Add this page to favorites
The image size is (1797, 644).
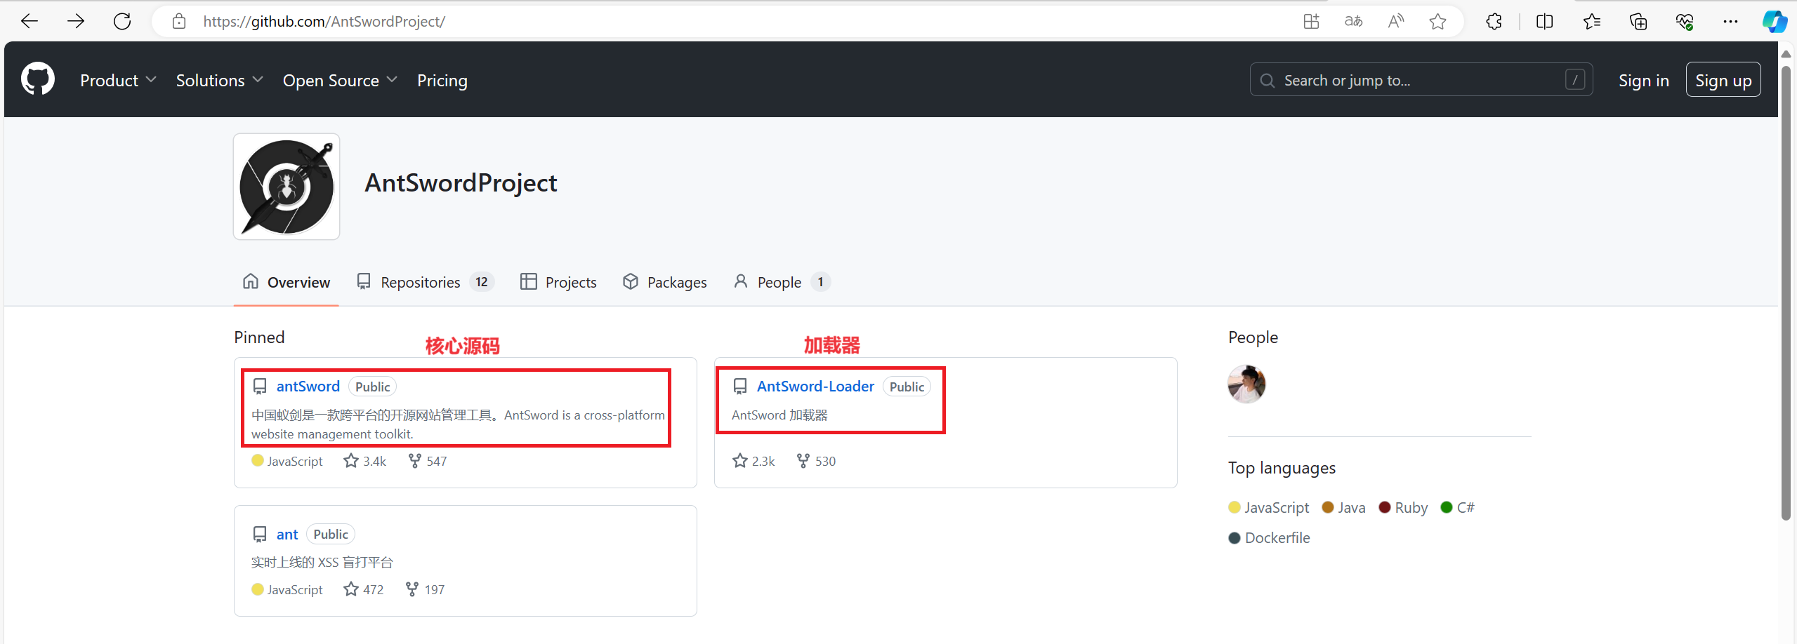tap(1437, 22)
